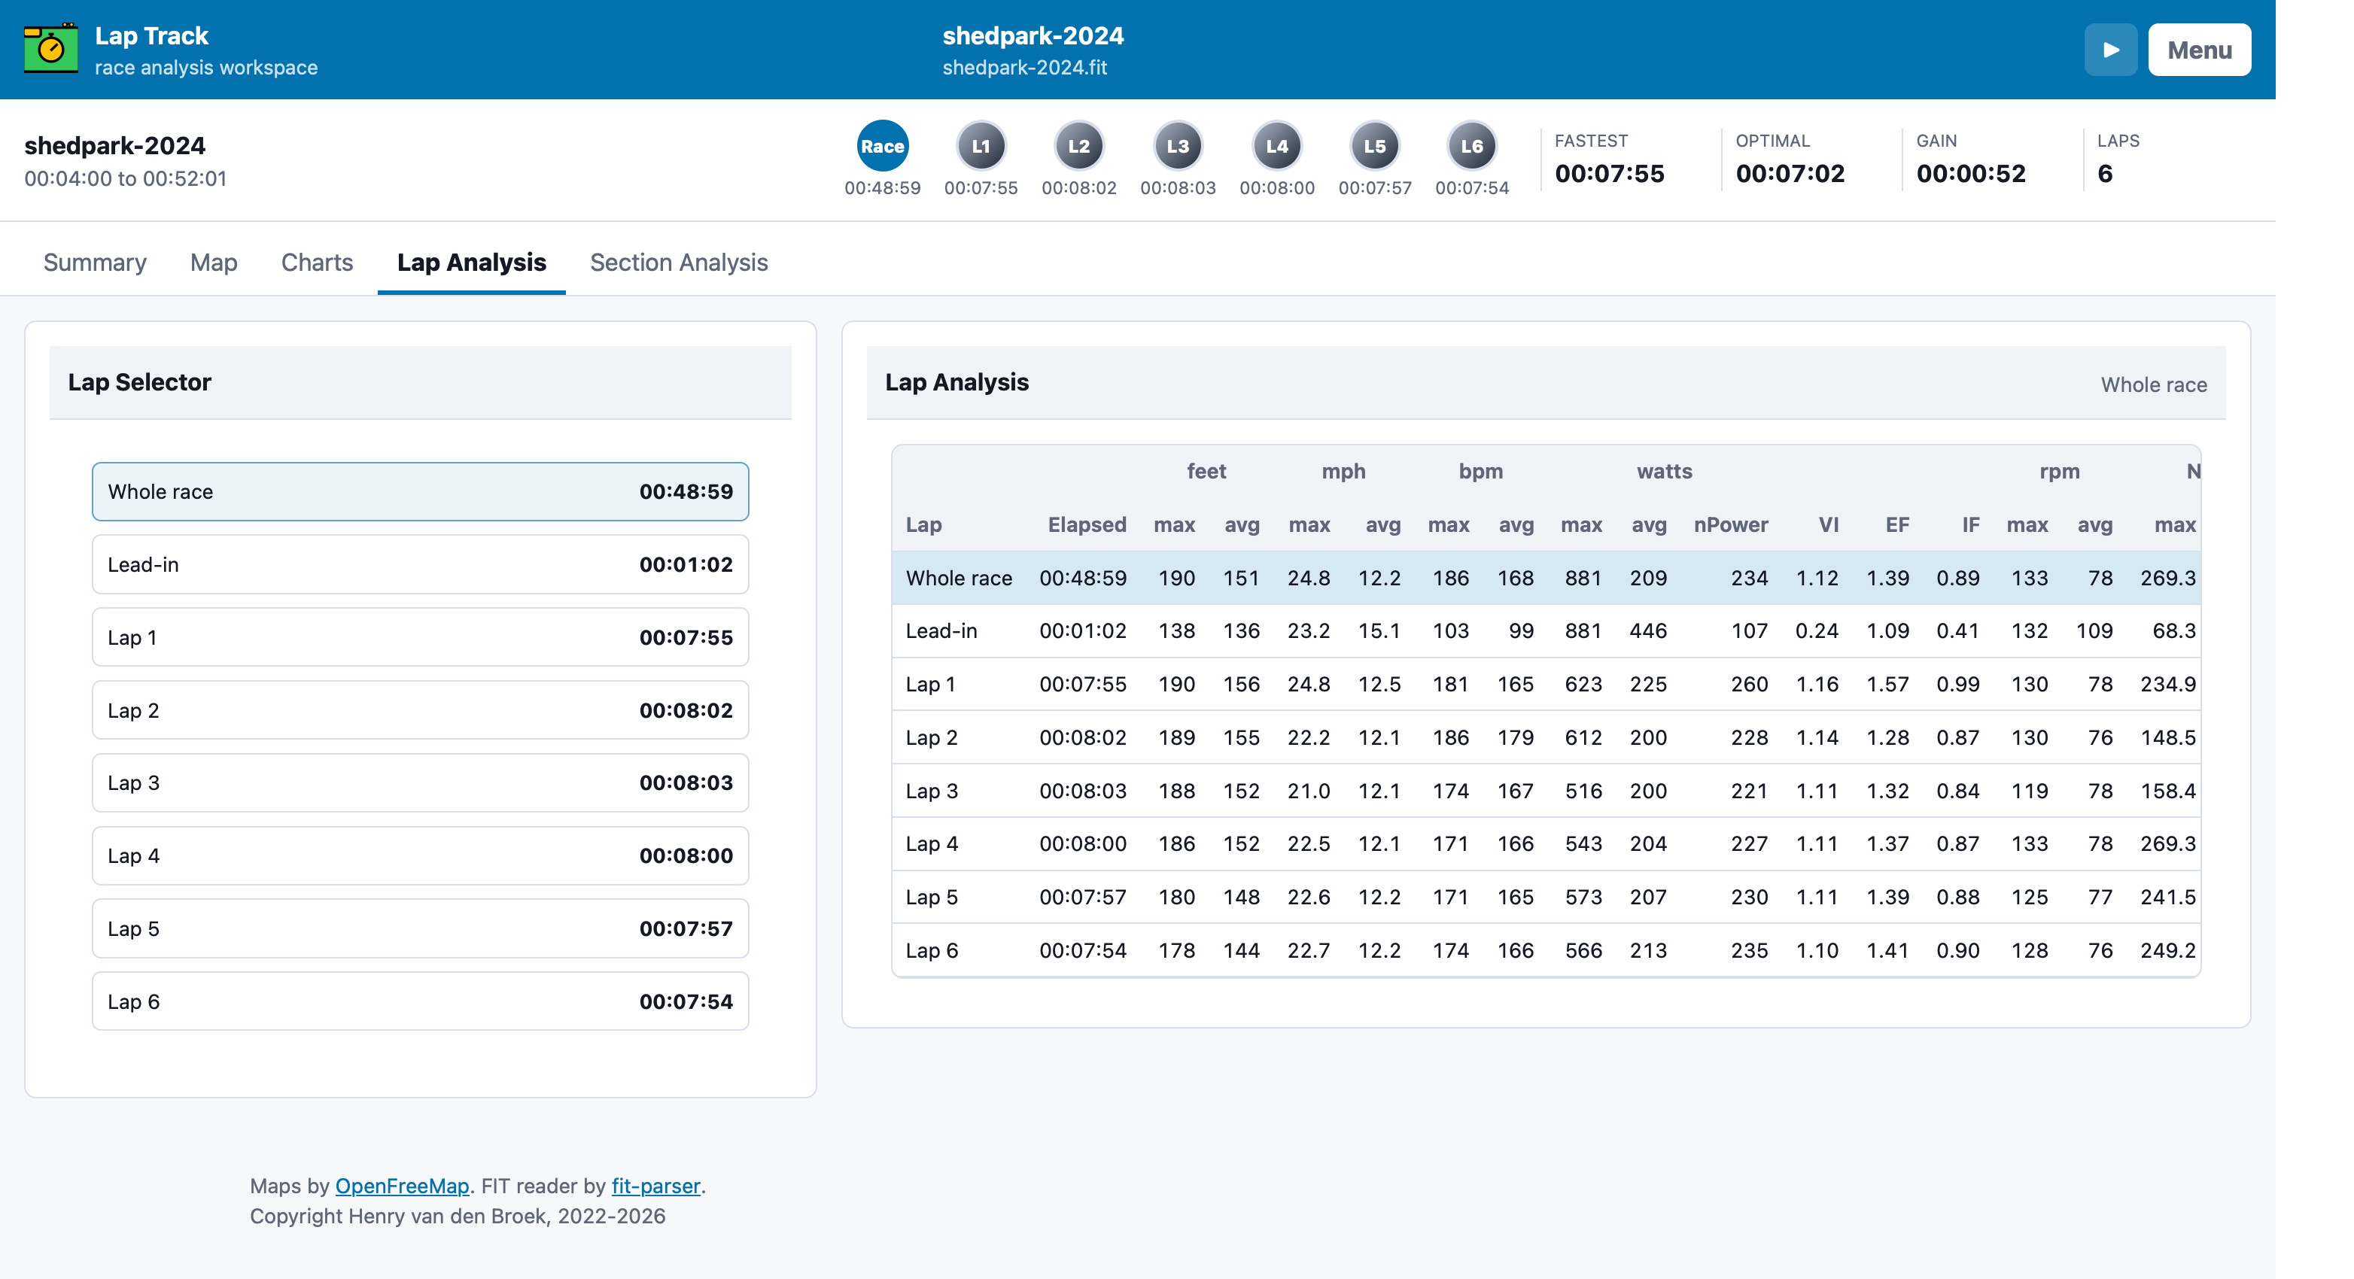Click Lap 1 row in analysis table

coord(1545,685)
